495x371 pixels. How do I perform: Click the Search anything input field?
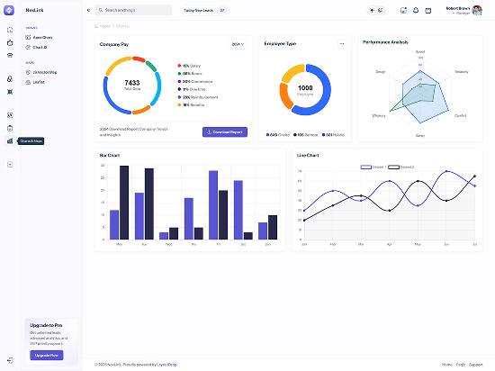133,10
